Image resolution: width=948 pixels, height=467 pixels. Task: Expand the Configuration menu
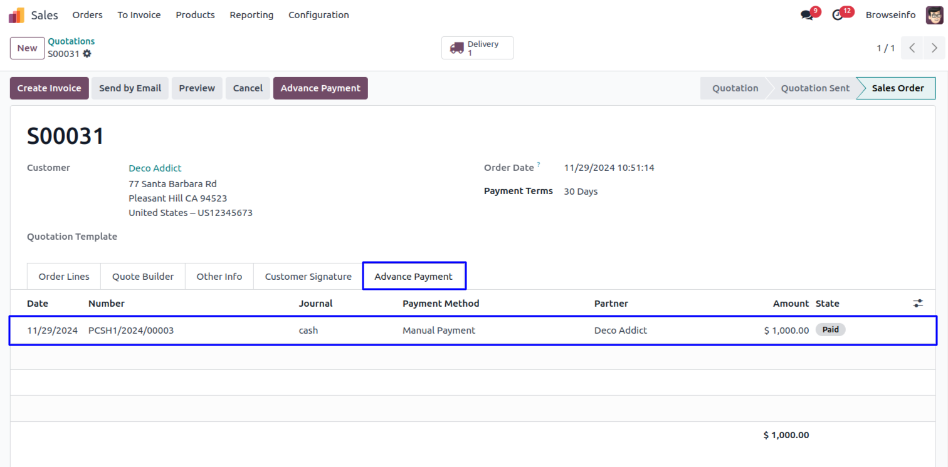319,15
